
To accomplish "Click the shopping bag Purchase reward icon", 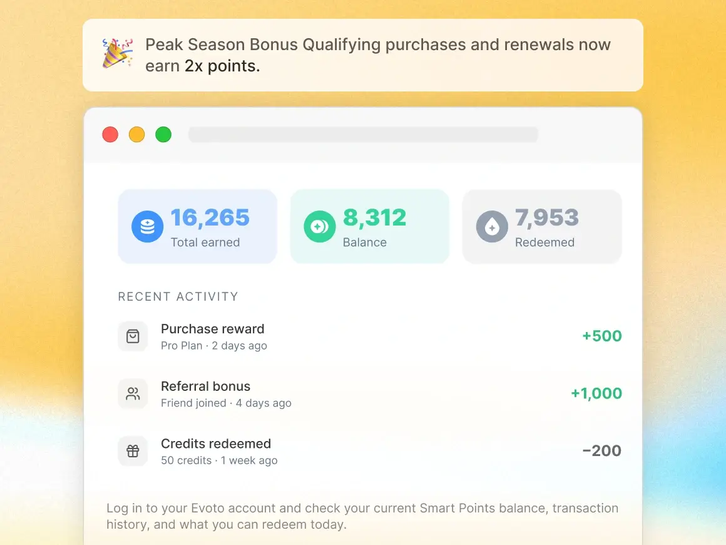I will [133, 336].
